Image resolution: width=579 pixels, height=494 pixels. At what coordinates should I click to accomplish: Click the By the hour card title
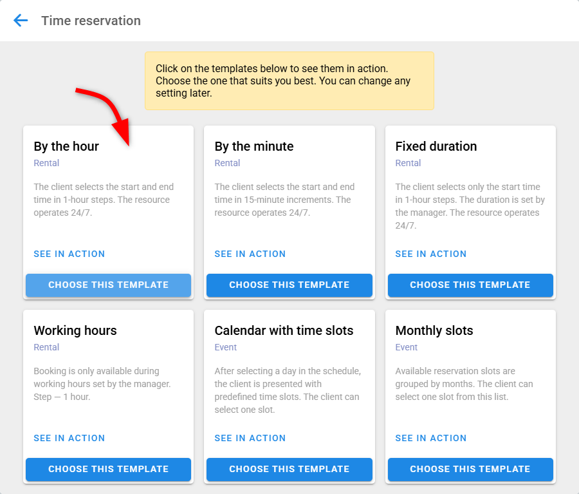(66, 146)
